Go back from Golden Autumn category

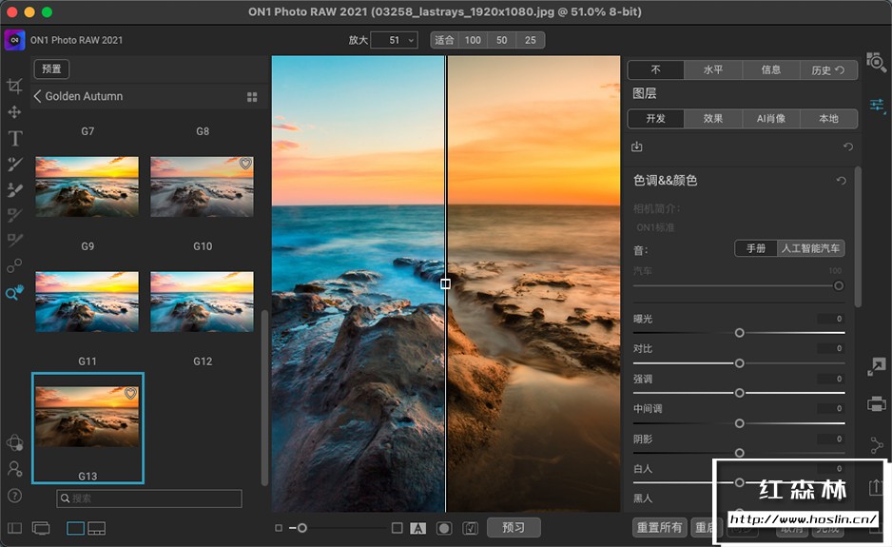38,96
